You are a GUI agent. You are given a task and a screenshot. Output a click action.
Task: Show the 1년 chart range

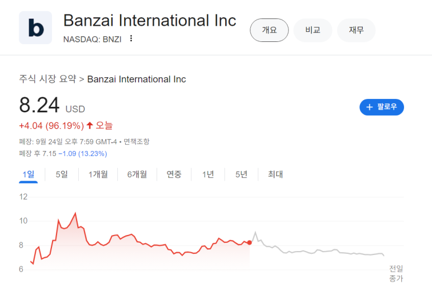[x=208, y=174]
